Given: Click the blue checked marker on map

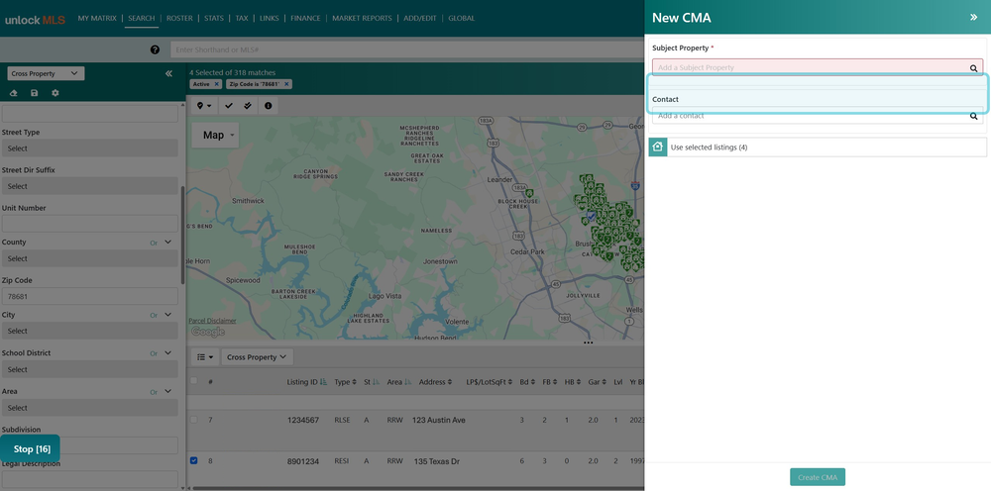Looking at the screenshot, I should pyautogui.click(x=591, y=217).
